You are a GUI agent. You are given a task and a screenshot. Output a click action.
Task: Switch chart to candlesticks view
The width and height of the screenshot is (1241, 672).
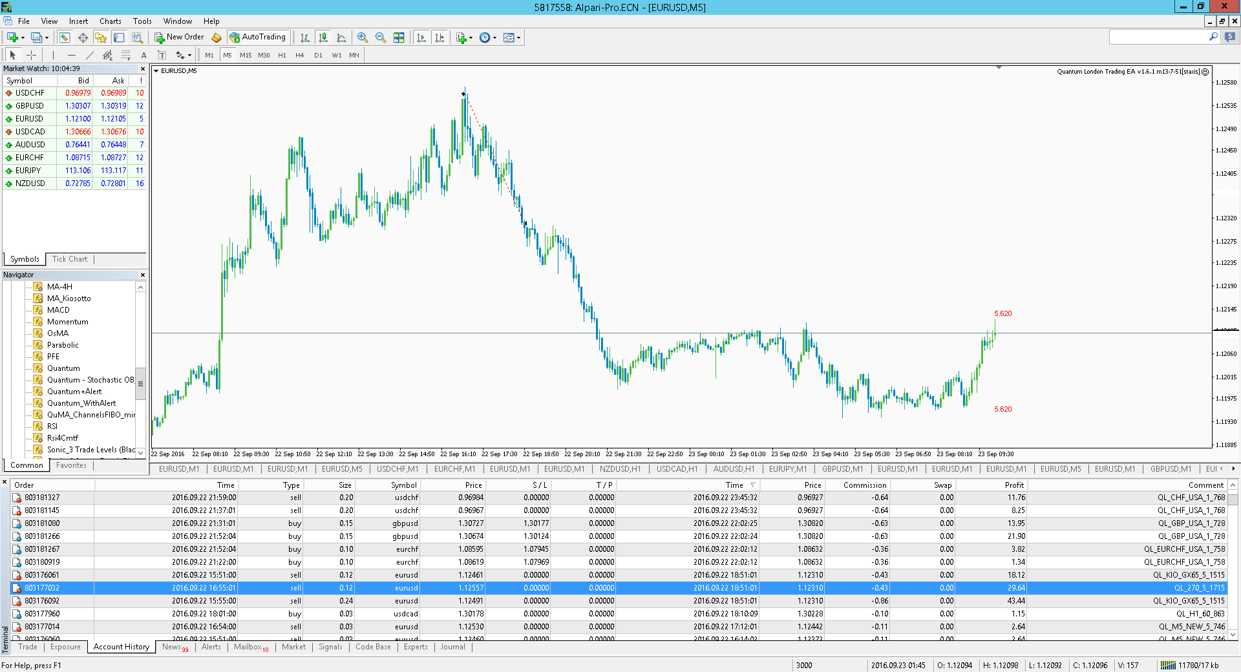click(323, 37)
